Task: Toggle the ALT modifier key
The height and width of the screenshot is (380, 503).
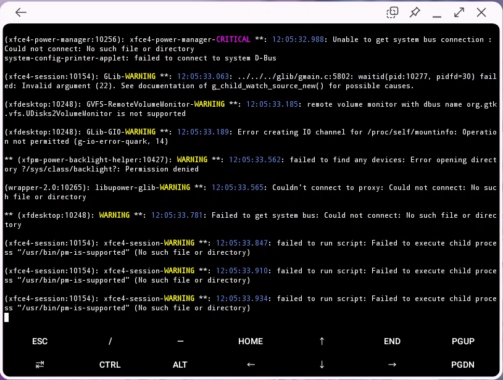Action: (180, 365)
